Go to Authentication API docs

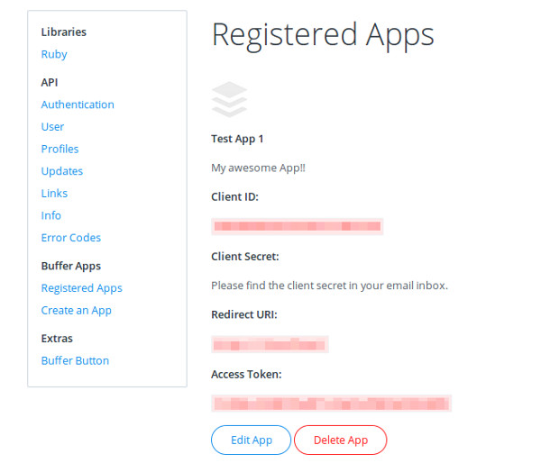click(x=78, y=104)
